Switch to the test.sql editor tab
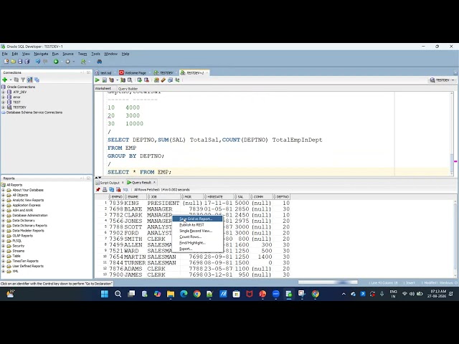The height and width of the screenshot is (344, 459). [103, 73]
